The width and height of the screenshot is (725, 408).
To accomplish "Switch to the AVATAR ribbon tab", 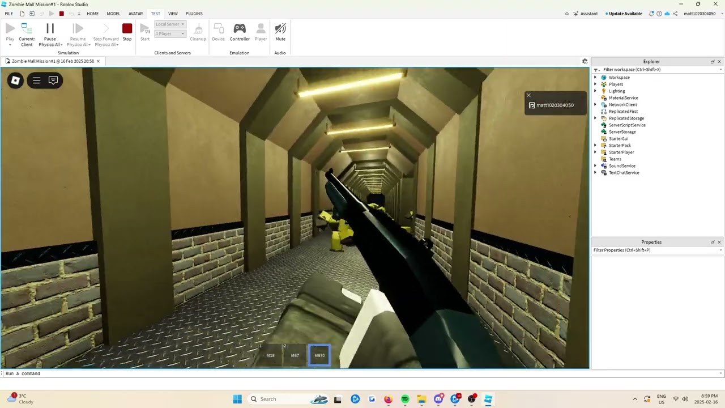I will pos(135,14).
